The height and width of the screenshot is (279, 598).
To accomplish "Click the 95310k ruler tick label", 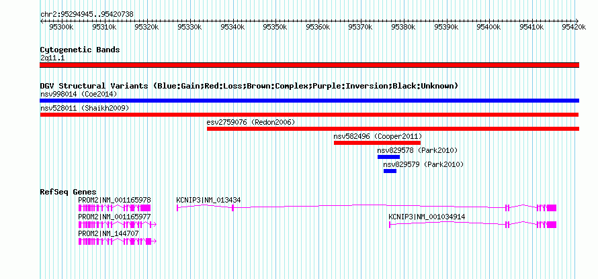I will point(105,27).
